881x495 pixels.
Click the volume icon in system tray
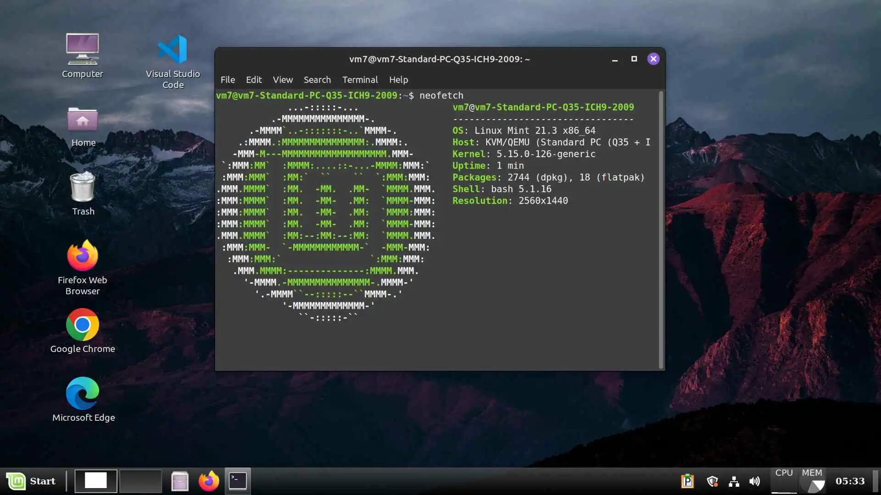[x=754, y=481]
